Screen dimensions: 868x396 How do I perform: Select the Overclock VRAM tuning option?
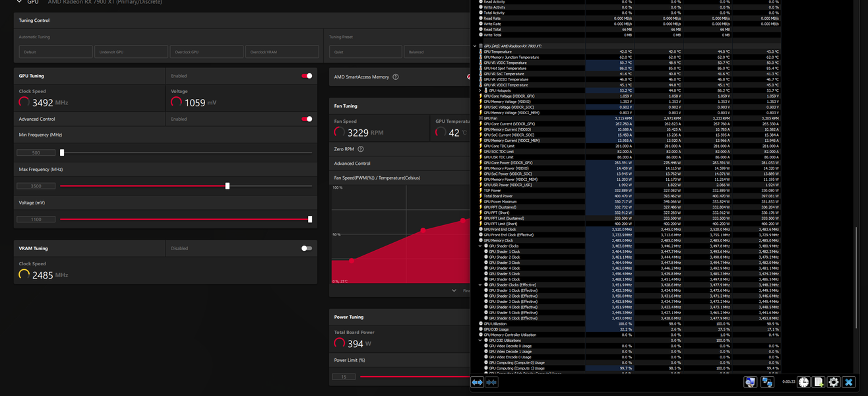click(x=282, y=51)
